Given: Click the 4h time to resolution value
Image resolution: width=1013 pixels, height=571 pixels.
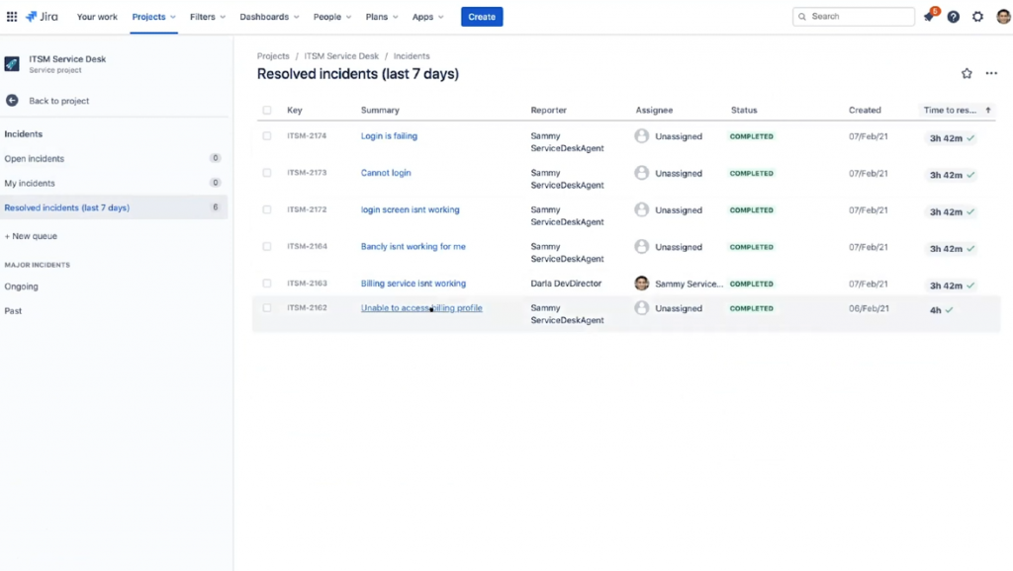Looking at the screenshot, I should click(x=936, y=310).
